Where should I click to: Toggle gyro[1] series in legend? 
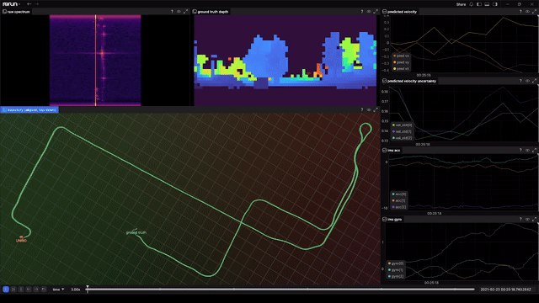click(x=396, y=270)
